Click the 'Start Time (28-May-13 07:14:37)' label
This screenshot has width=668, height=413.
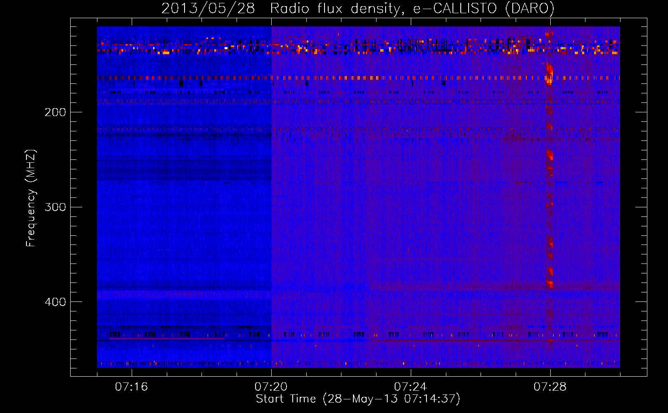358,399
